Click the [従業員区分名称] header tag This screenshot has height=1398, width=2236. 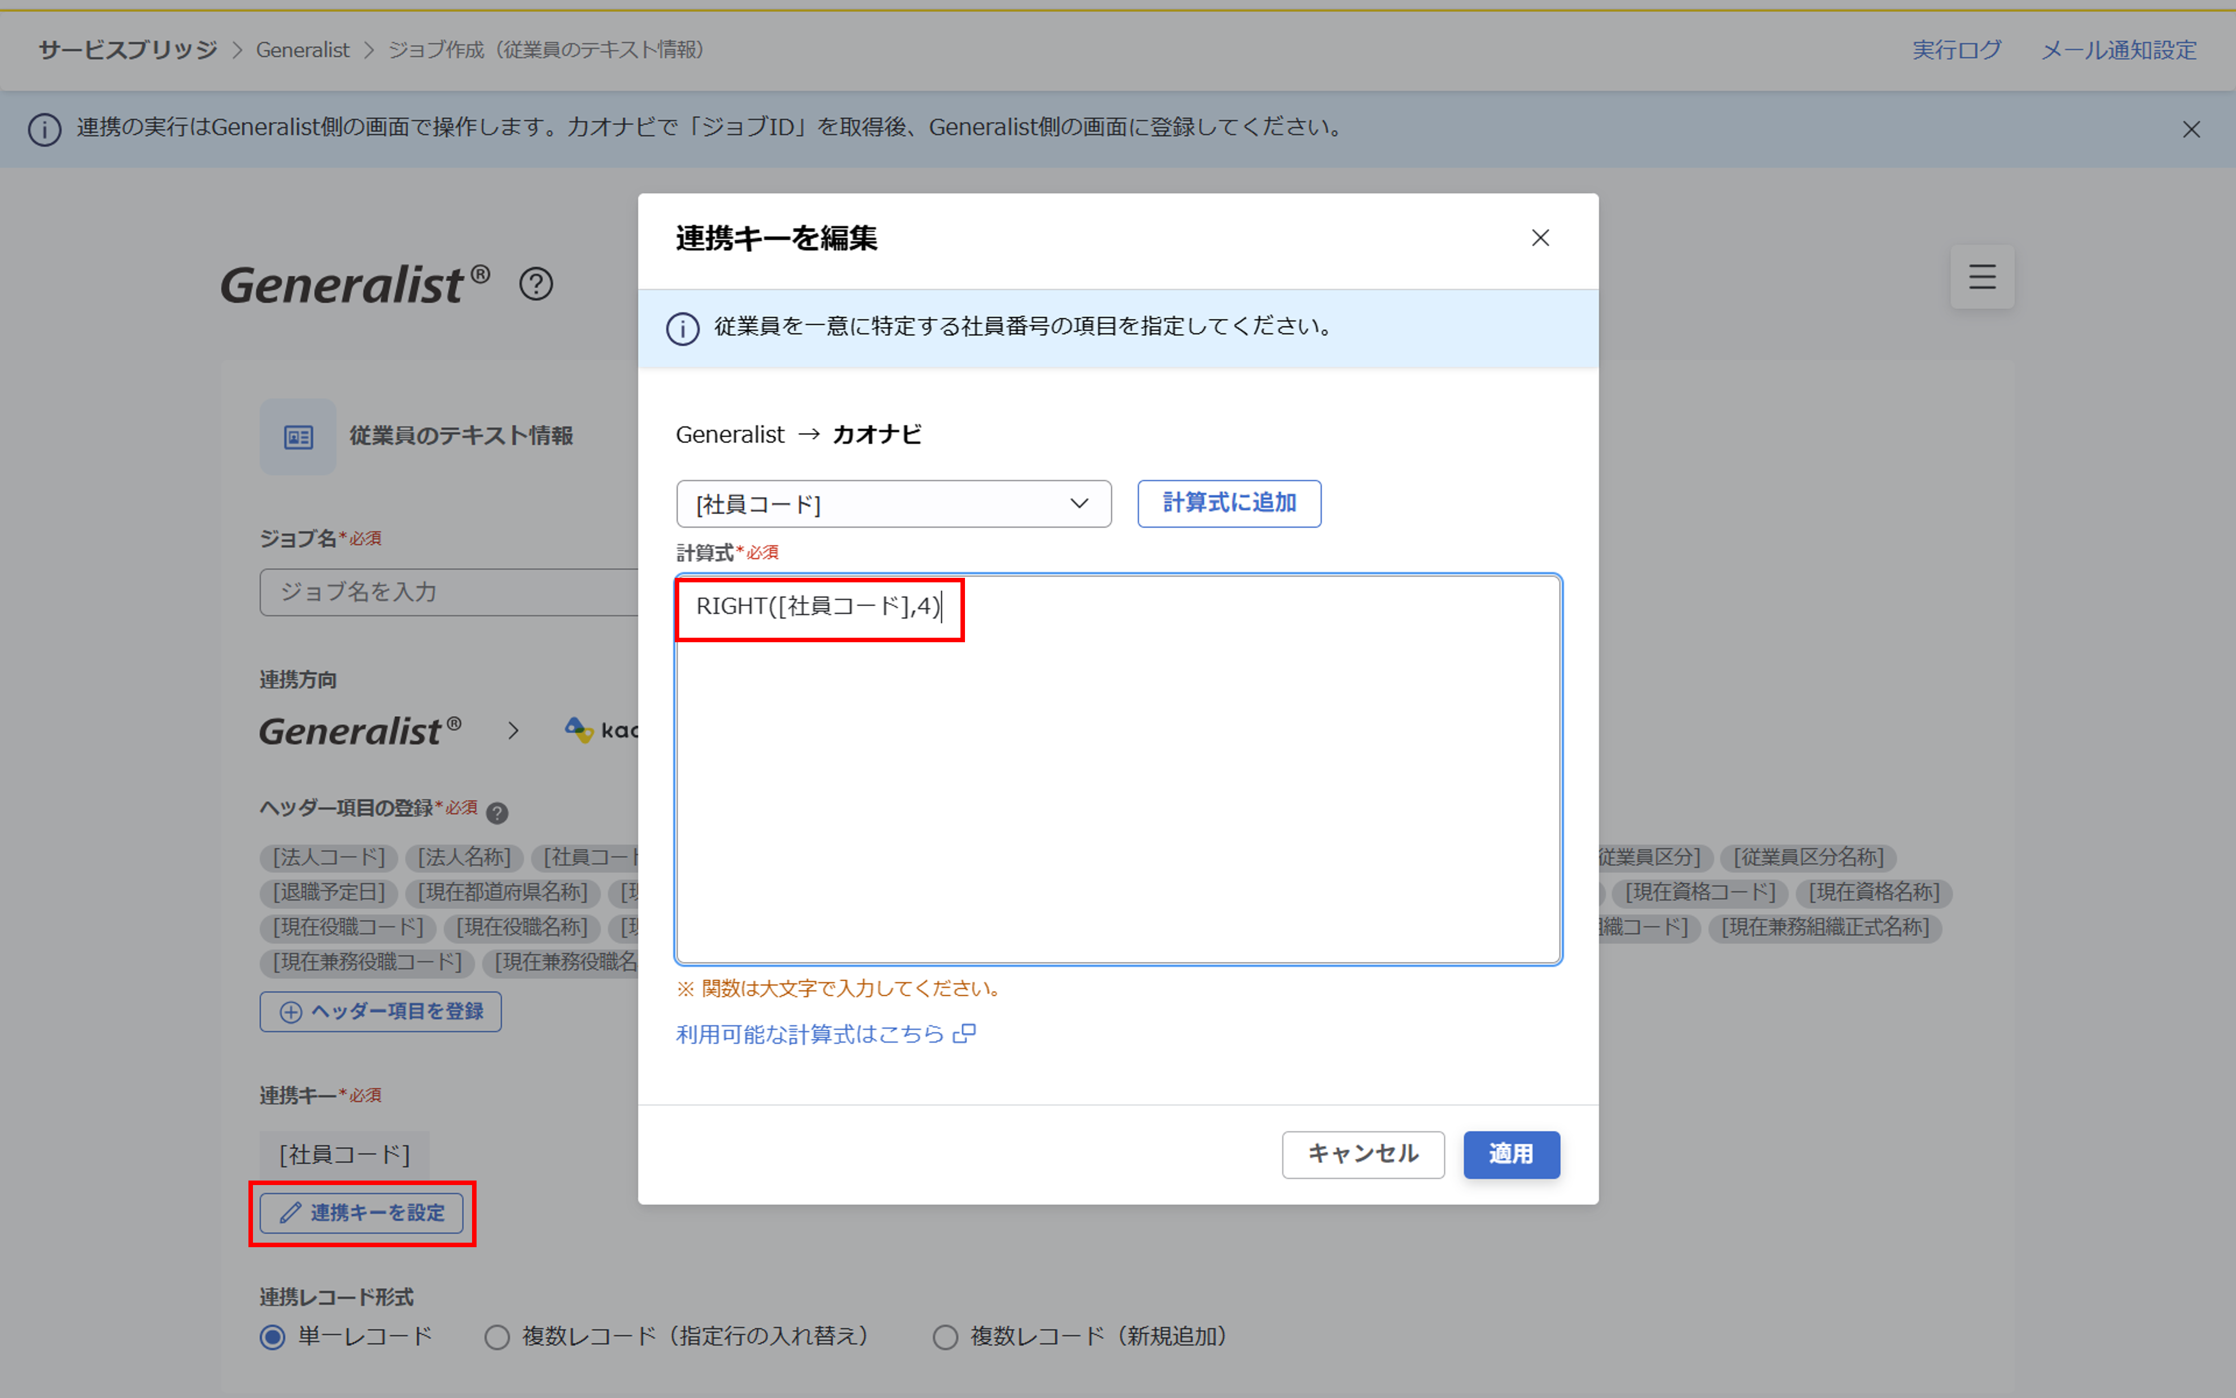tap(1808, 857)
